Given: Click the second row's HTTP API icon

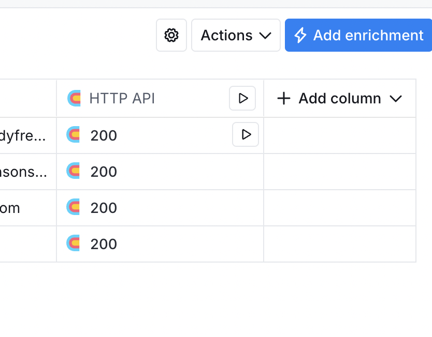Looking at the screenshot, I should pyautogui.click(x=74, y=171).
